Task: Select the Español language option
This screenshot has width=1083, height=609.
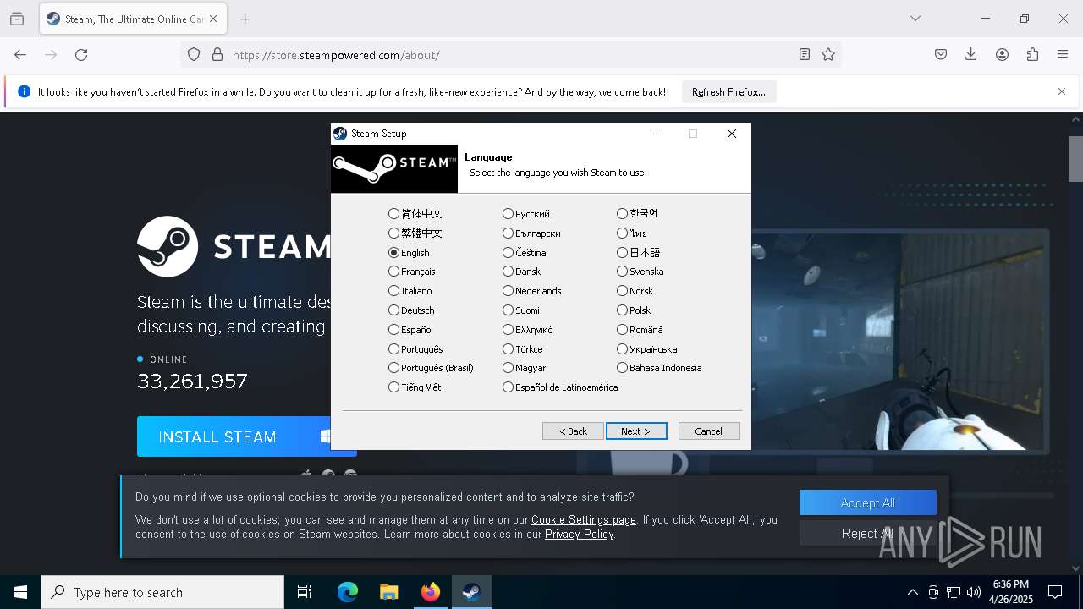Action: pos(410,330)
